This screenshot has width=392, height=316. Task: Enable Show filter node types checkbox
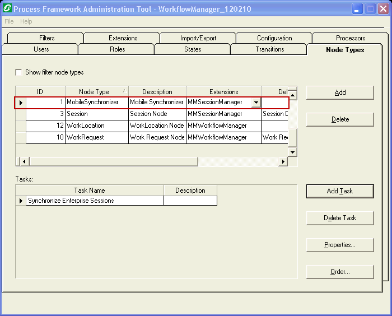(x=19, y=73)
